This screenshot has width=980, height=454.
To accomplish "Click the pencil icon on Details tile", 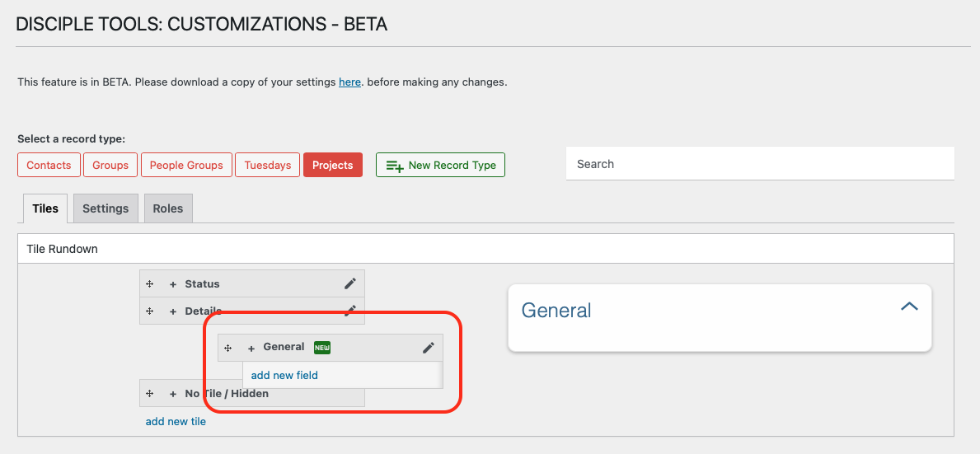I will [x=350, y=310].
